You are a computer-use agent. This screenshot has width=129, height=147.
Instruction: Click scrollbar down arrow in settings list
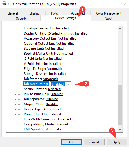point(120,130)
